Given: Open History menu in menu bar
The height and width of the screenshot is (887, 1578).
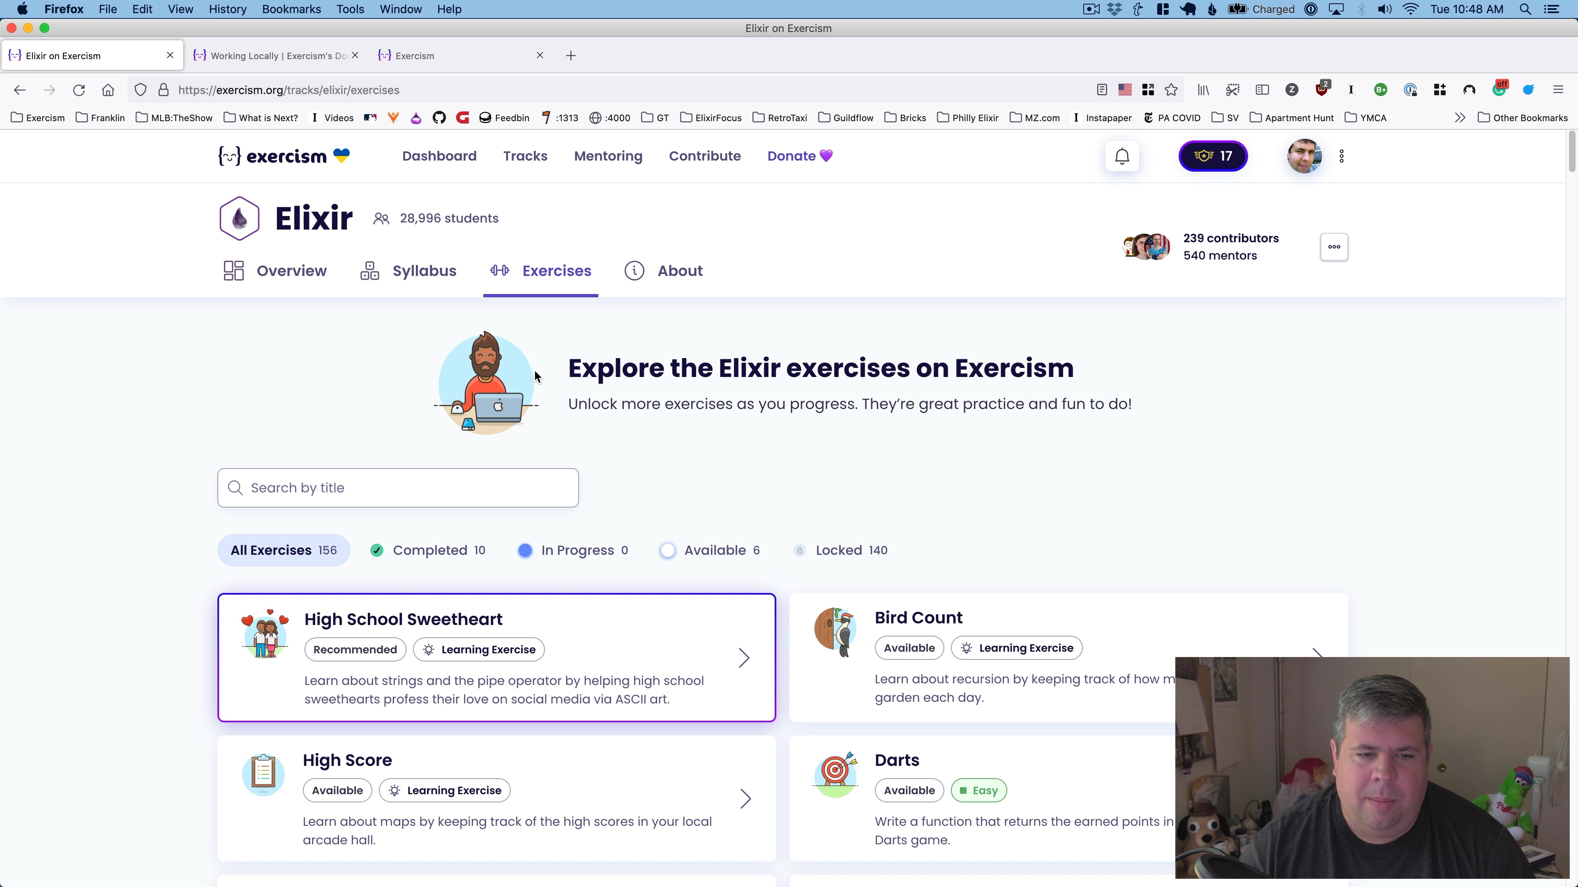Looking at the screenshot, I should click(227, 9).
